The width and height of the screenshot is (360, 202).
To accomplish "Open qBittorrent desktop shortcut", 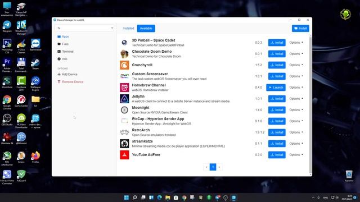I will (21, 139).
